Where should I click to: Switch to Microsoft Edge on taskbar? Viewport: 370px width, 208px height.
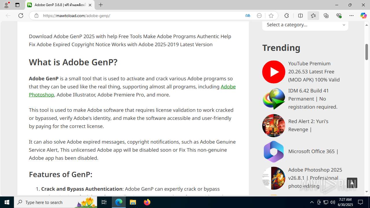pyautogui.click(x=119, y=202)
